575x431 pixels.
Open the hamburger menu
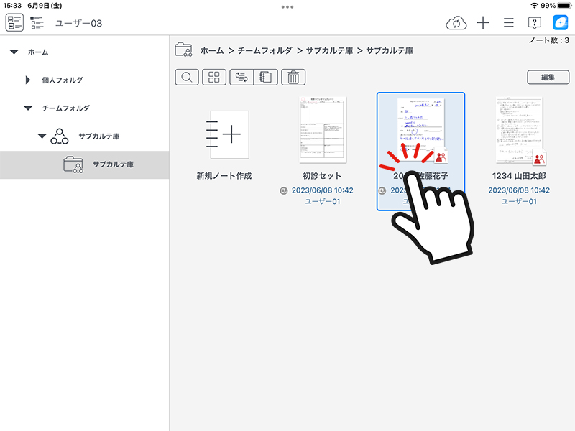point(508,23)
